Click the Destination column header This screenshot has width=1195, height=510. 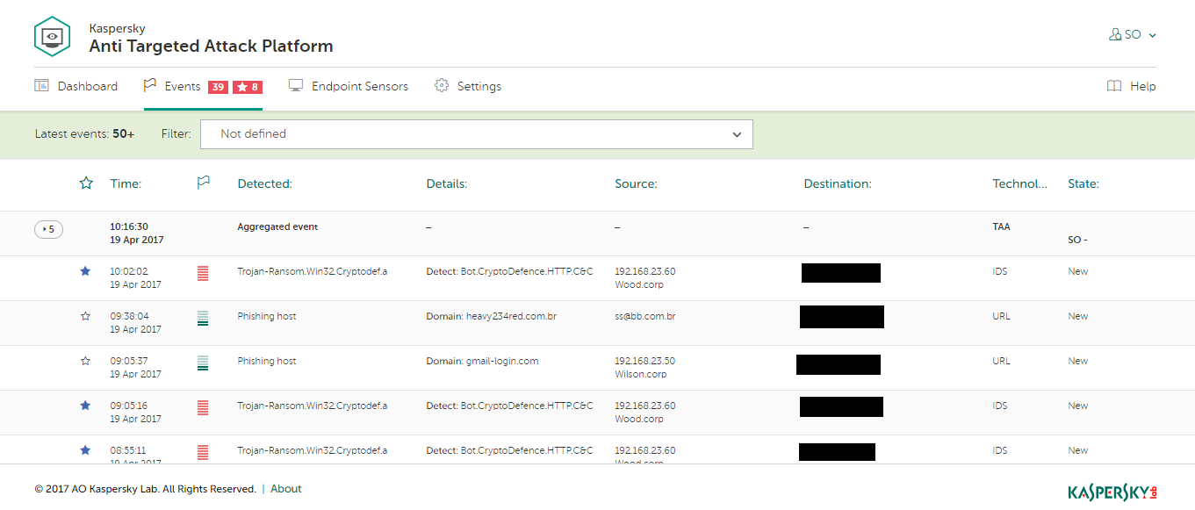[x=838, y=183]
